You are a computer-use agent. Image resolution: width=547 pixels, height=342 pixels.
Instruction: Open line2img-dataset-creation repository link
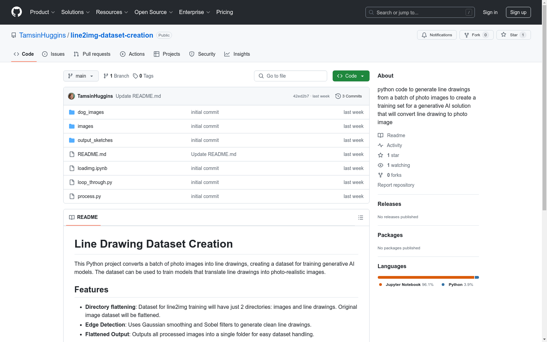pyautogui.click(x=112, y=35)
